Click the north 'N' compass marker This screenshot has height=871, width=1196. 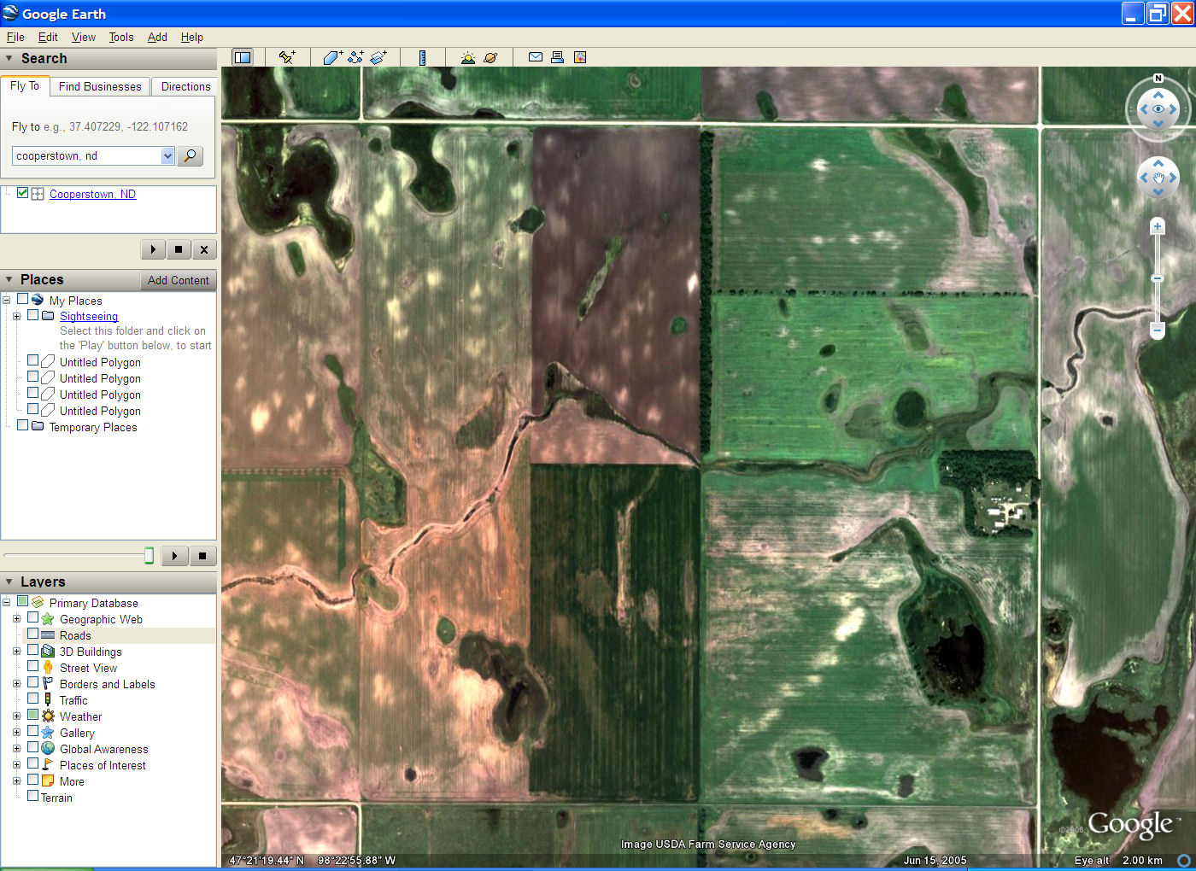coord(1158,78)
